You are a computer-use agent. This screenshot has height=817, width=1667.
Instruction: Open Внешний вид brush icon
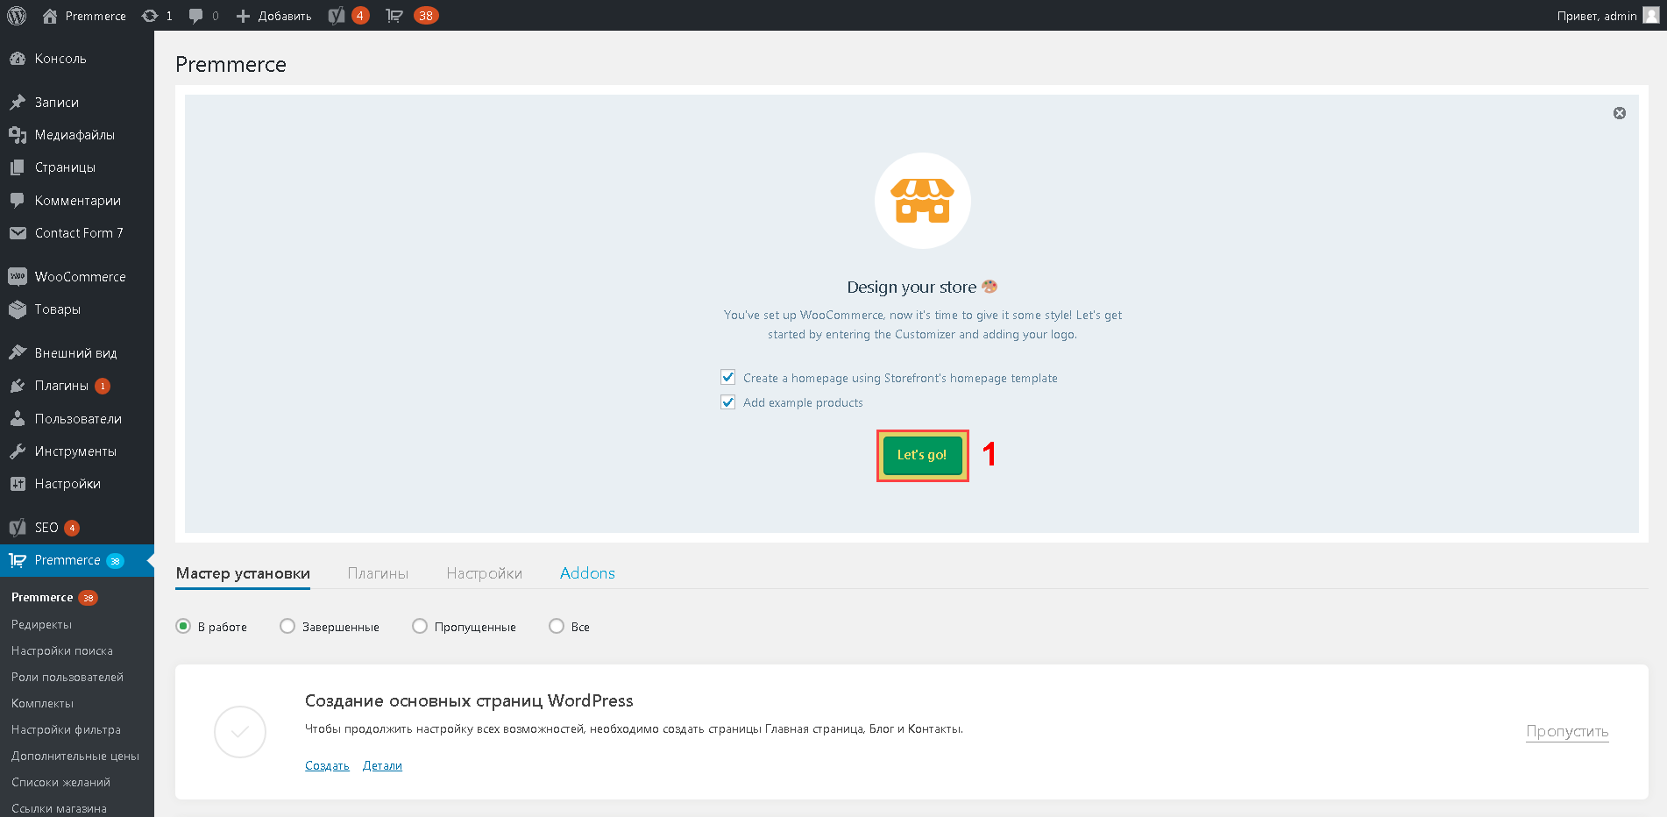(18, 353)
